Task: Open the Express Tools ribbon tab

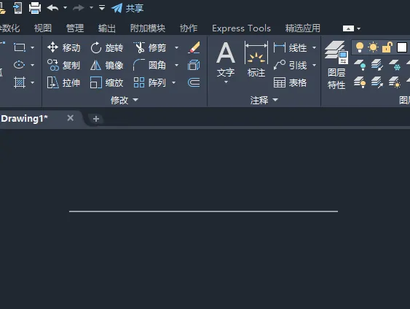Action: 241,28
